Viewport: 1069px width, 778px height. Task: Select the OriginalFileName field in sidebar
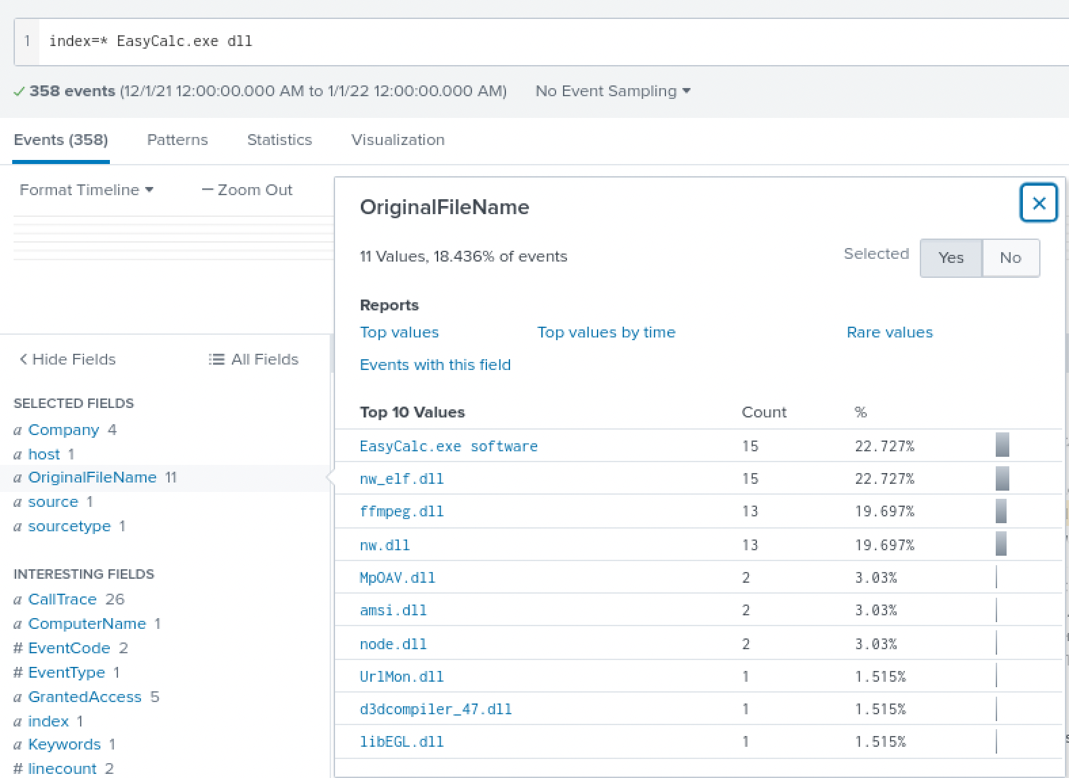[x=92, y=477]
